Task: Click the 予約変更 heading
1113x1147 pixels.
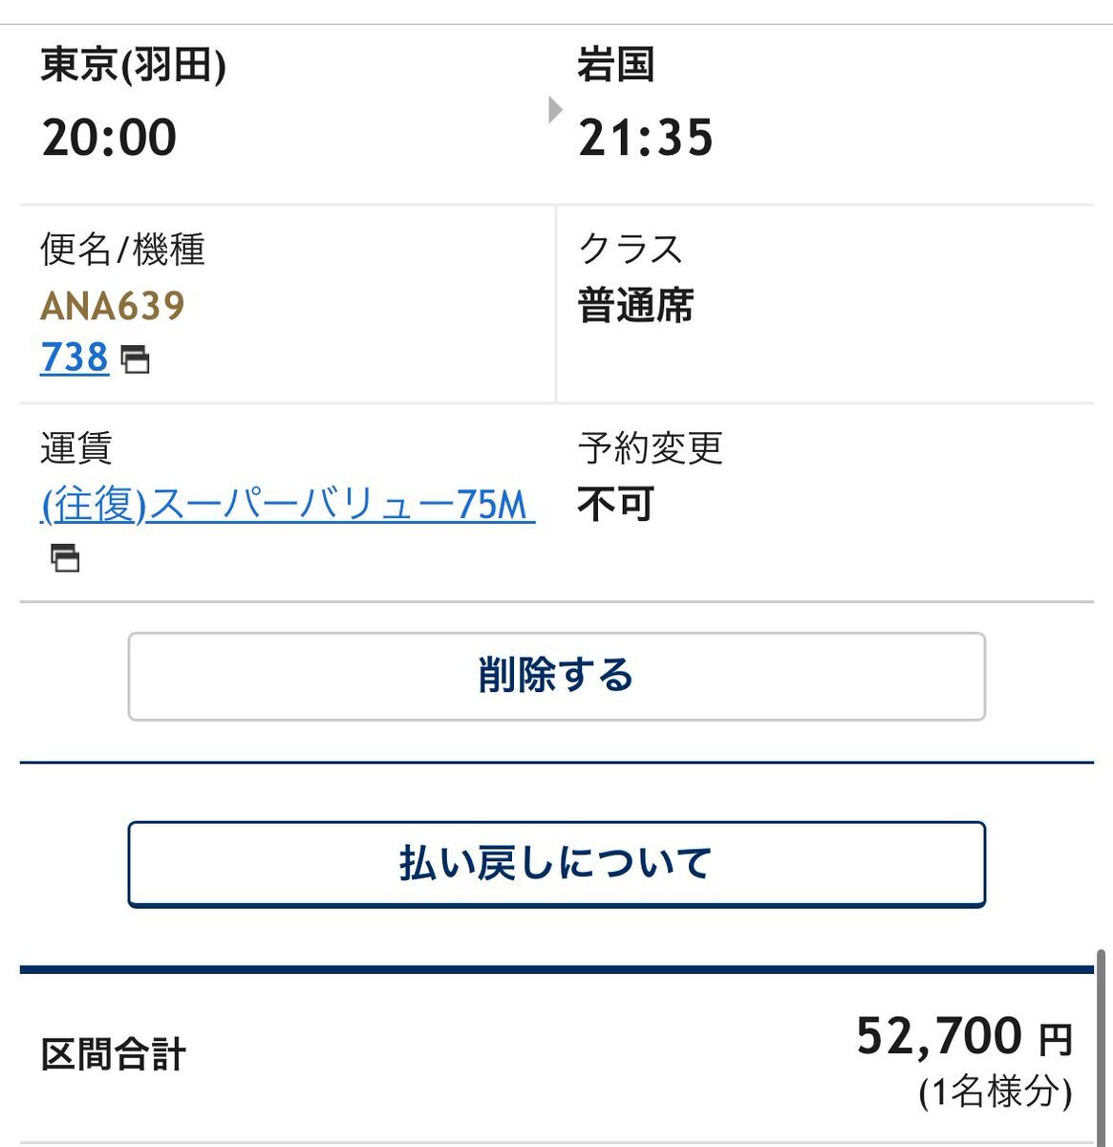Action: (650, 447)
